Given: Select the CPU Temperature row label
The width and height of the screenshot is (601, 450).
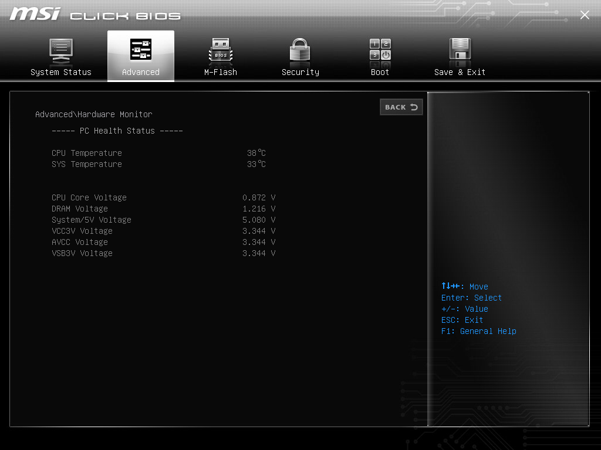Looking at the screenshot, I should click(x=87, y=153).
